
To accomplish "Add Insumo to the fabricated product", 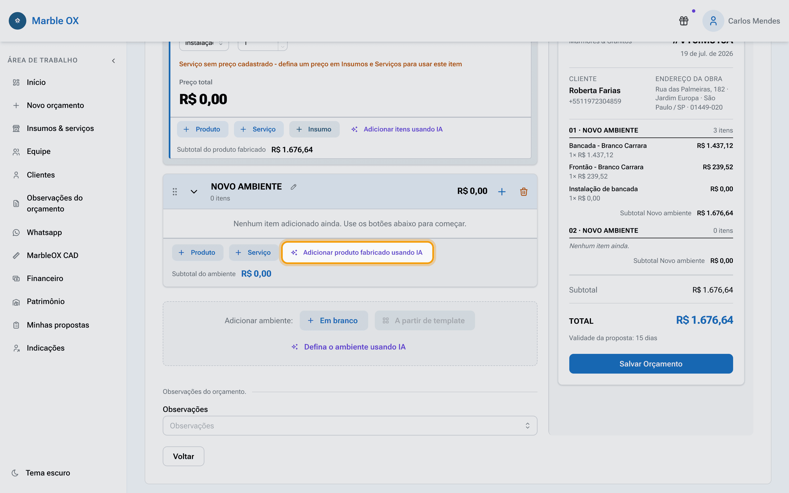I will click(314, 129).
